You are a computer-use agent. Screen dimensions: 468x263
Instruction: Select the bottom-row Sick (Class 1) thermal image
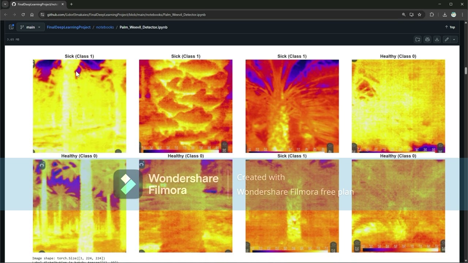point(292,206)
